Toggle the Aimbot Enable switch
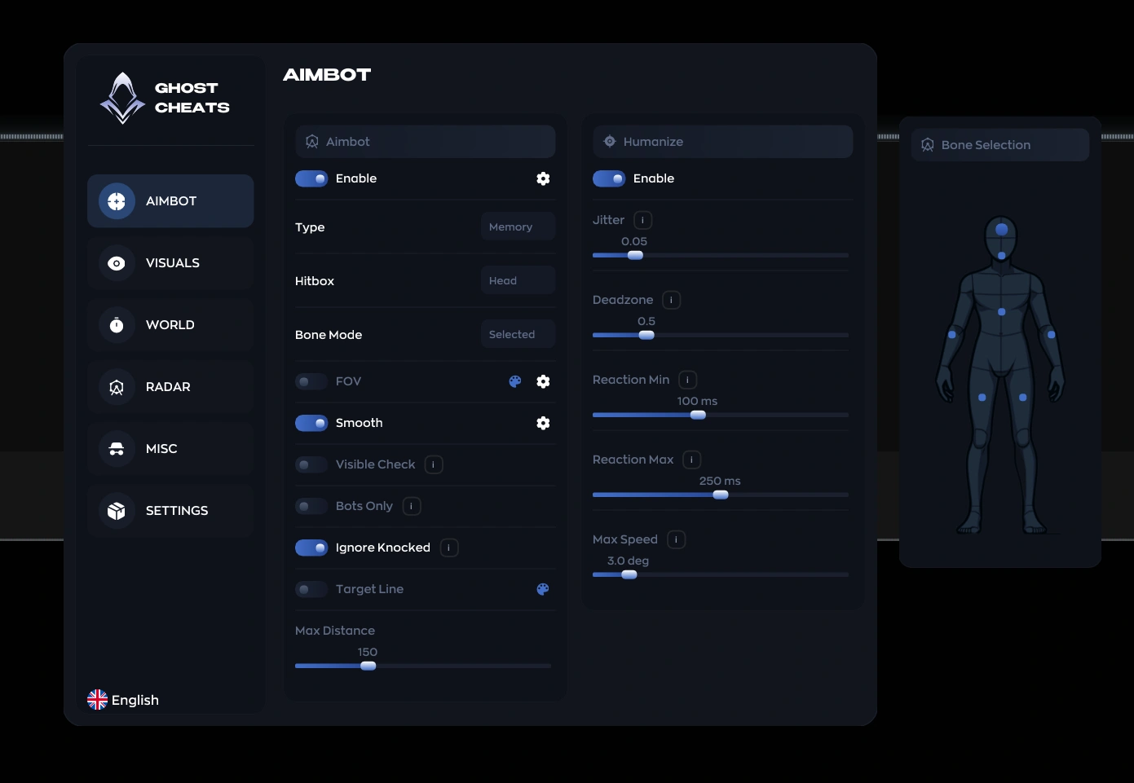 pyautogui.click(x=311, y=178)
